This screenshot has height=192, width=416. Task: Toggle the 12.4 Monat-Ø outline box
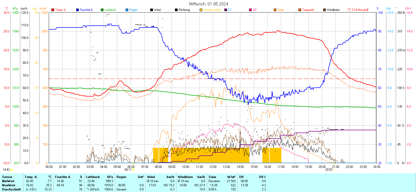tap(349, 10)
